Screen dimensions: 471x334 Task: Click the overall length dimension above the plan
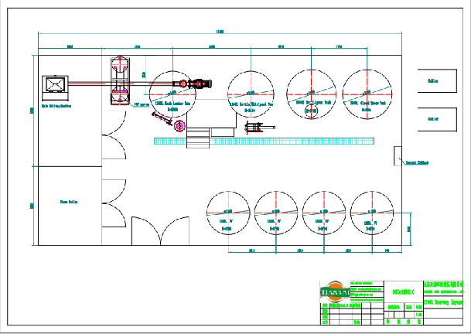tap(220, 31)
